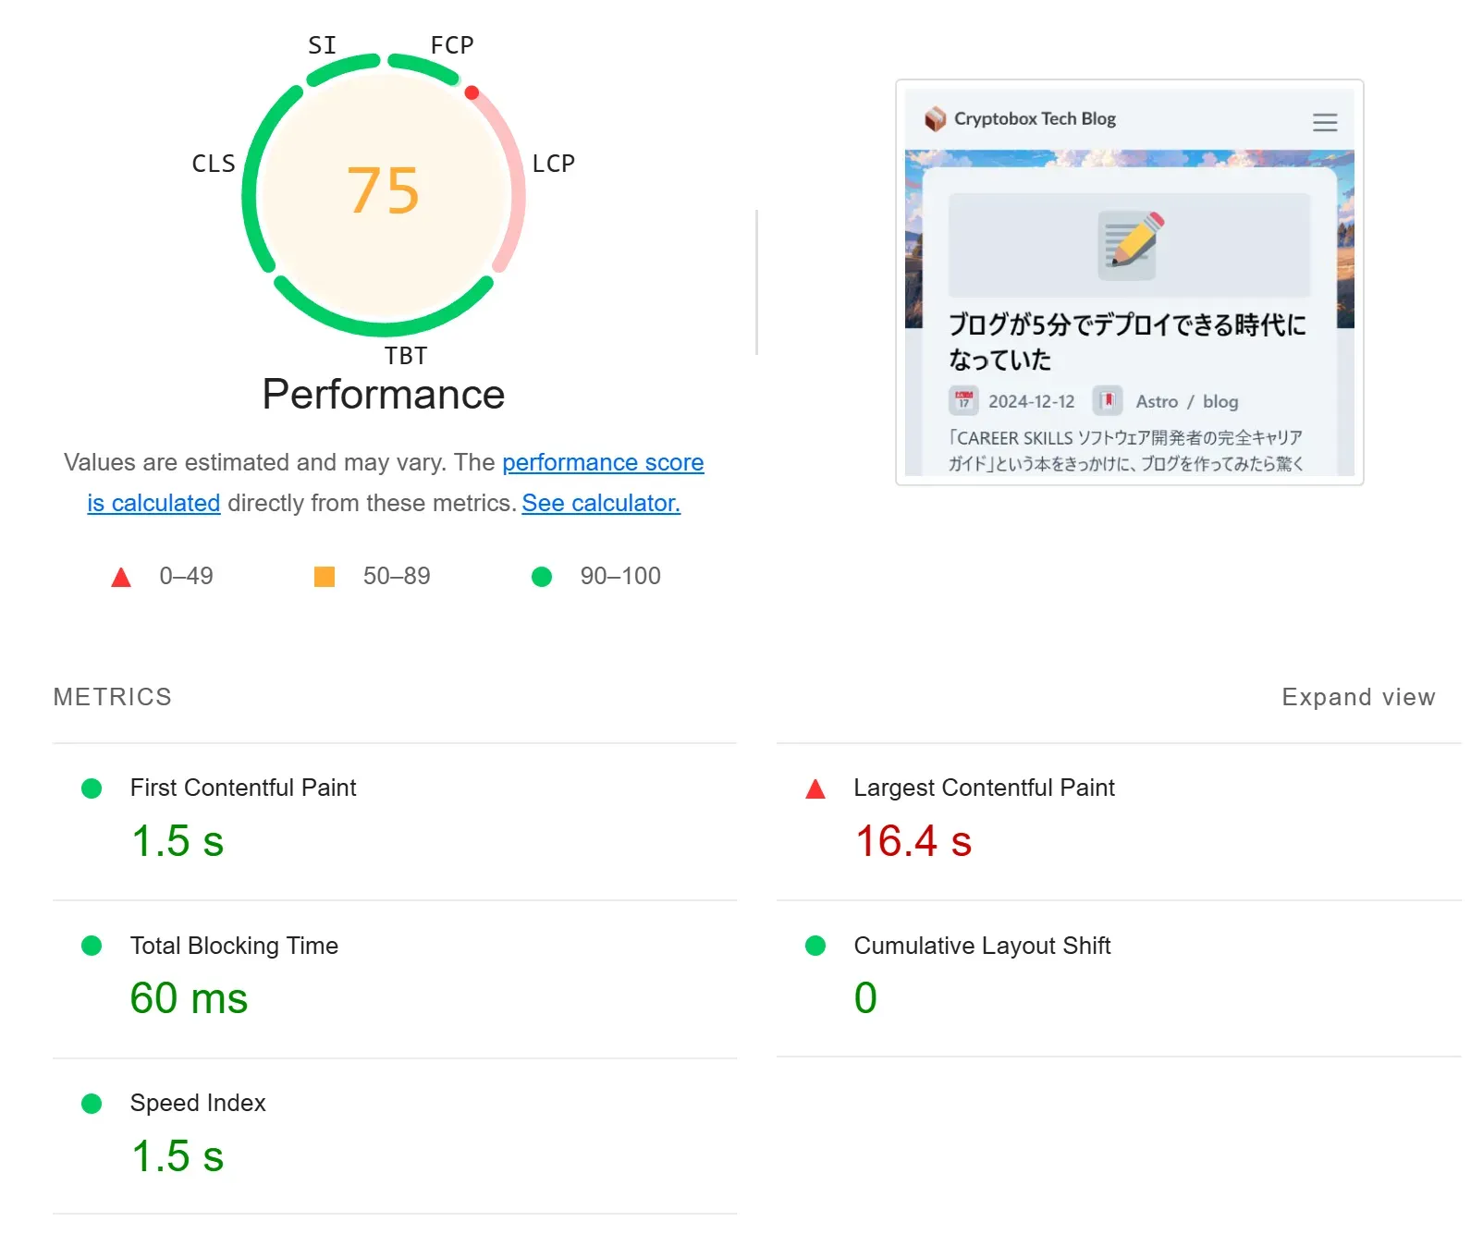Open the "performance score" link
This screenshot has width=1483, height=1234.
point(603,462)
